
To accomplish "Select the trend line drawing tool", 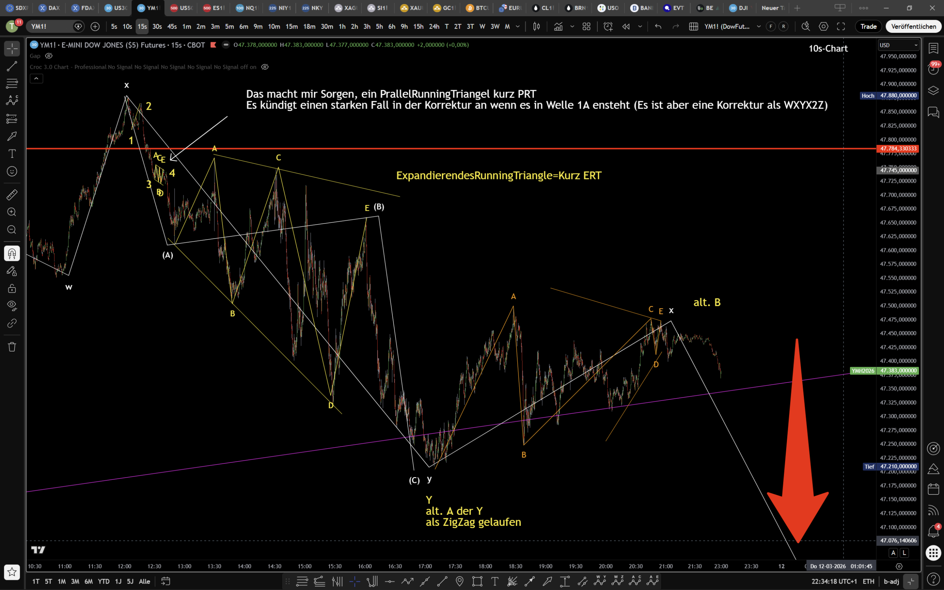I will [x=12, y=66].
